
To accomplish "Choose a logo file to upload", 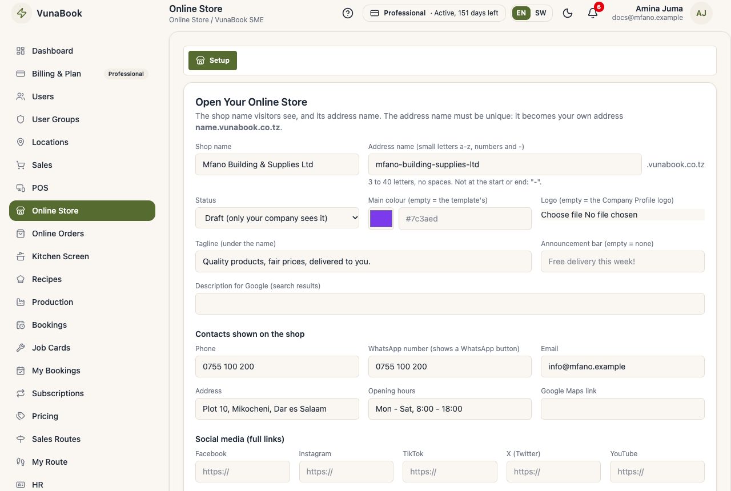I will (622, 215).
